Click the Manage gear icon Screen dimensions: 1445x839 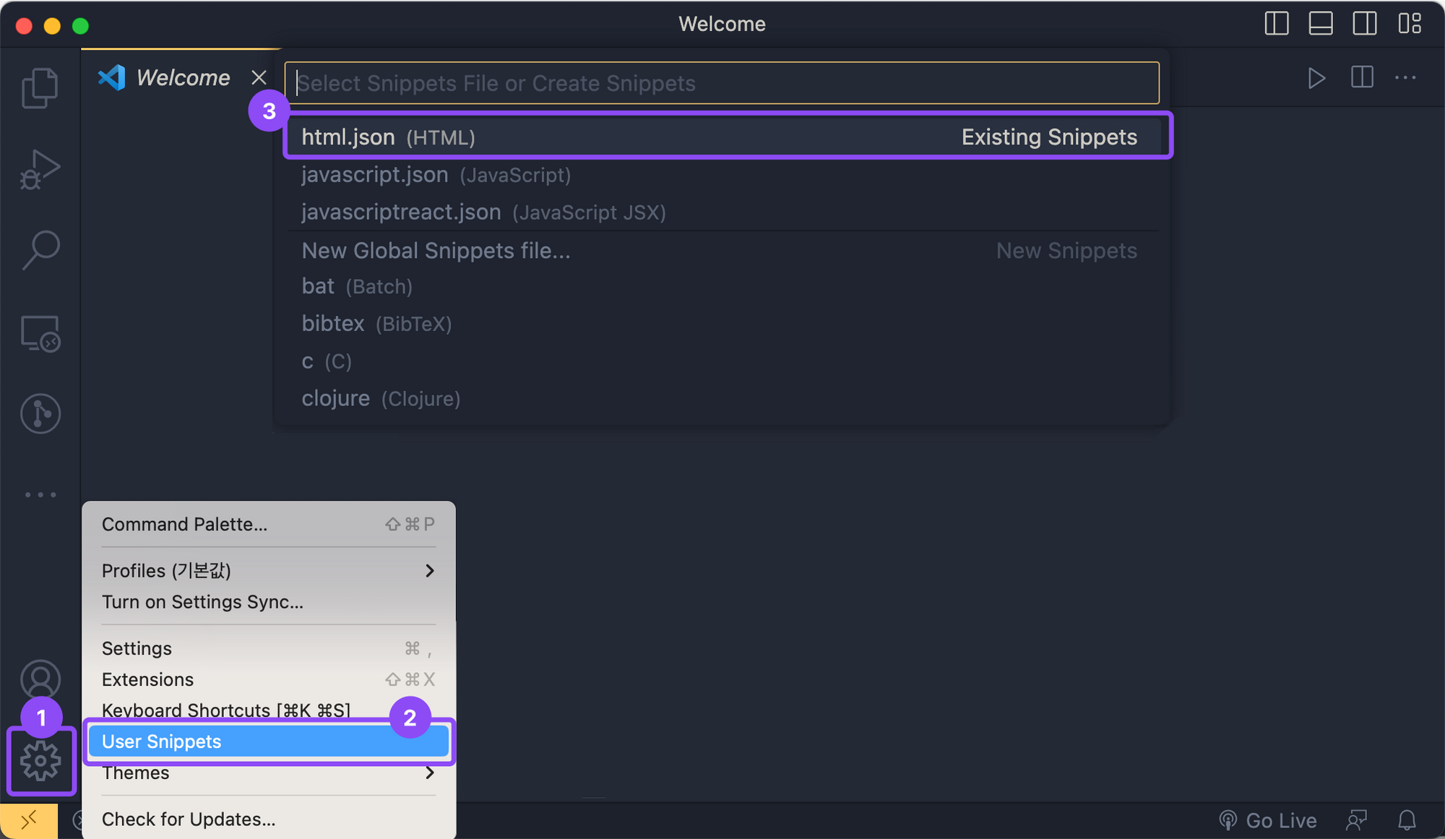pyautogui.click(x=40, y=760)
